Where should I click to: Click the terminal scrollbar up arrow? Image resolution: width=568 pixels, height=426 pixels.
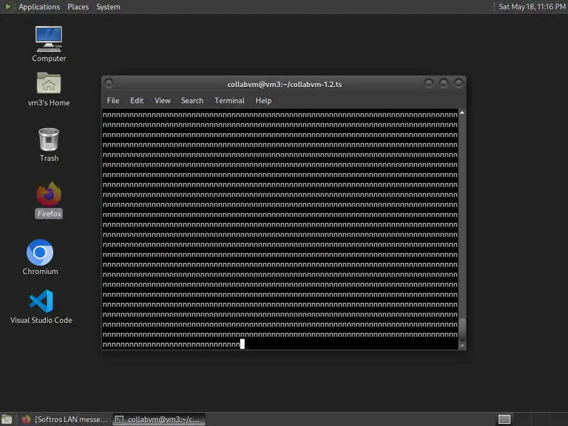pos(462,113)
